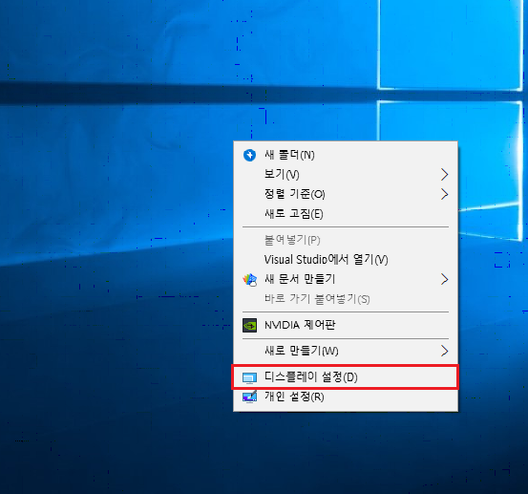
Task: Expand the 보기(V) submenu arrow
Action: click(x=445, y=175)
